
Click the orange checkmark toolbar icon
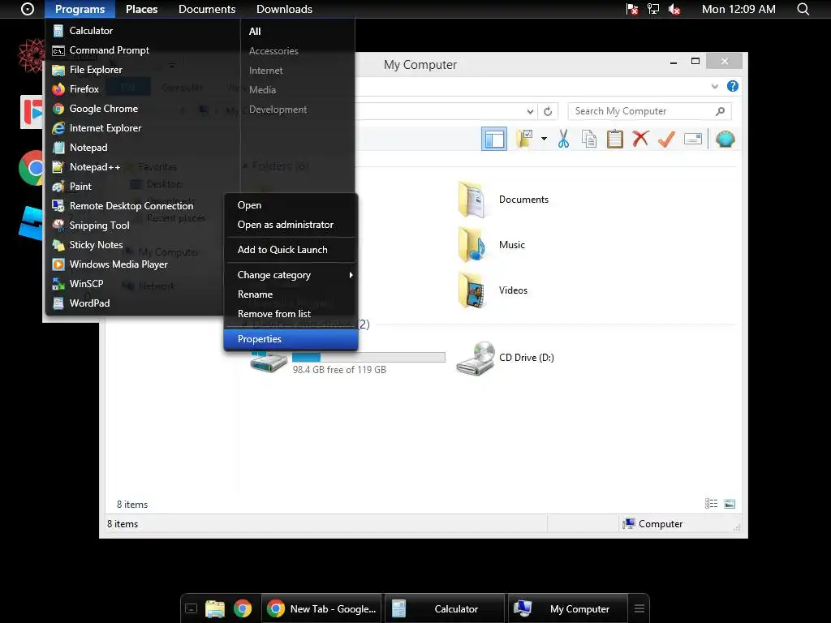point(666,139)
